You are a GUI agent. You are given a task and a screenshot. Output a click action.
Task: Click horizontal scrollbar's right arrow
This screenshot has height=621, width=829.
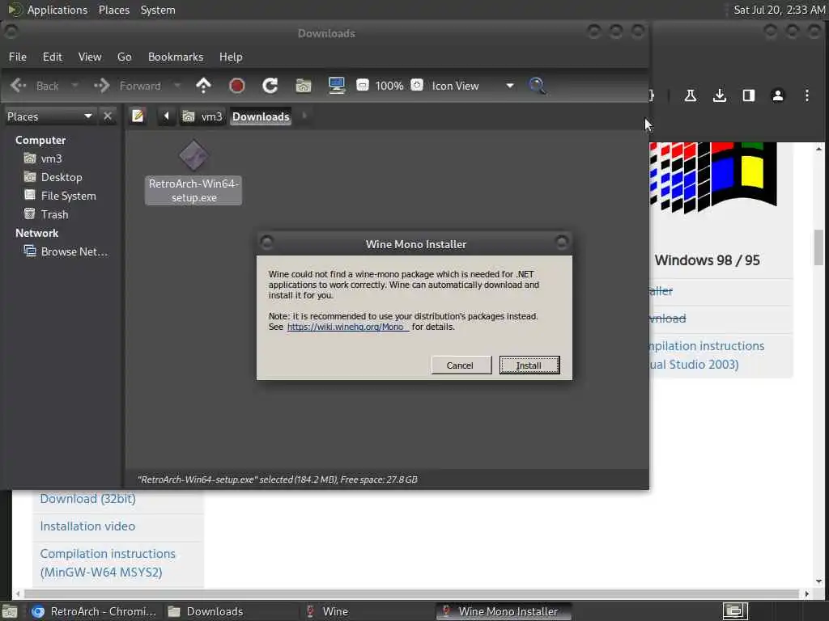pyautogui.click(x=806, y=594)
